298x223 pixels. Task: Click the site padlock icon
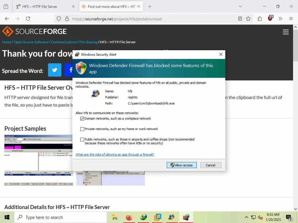pos(67,19)
